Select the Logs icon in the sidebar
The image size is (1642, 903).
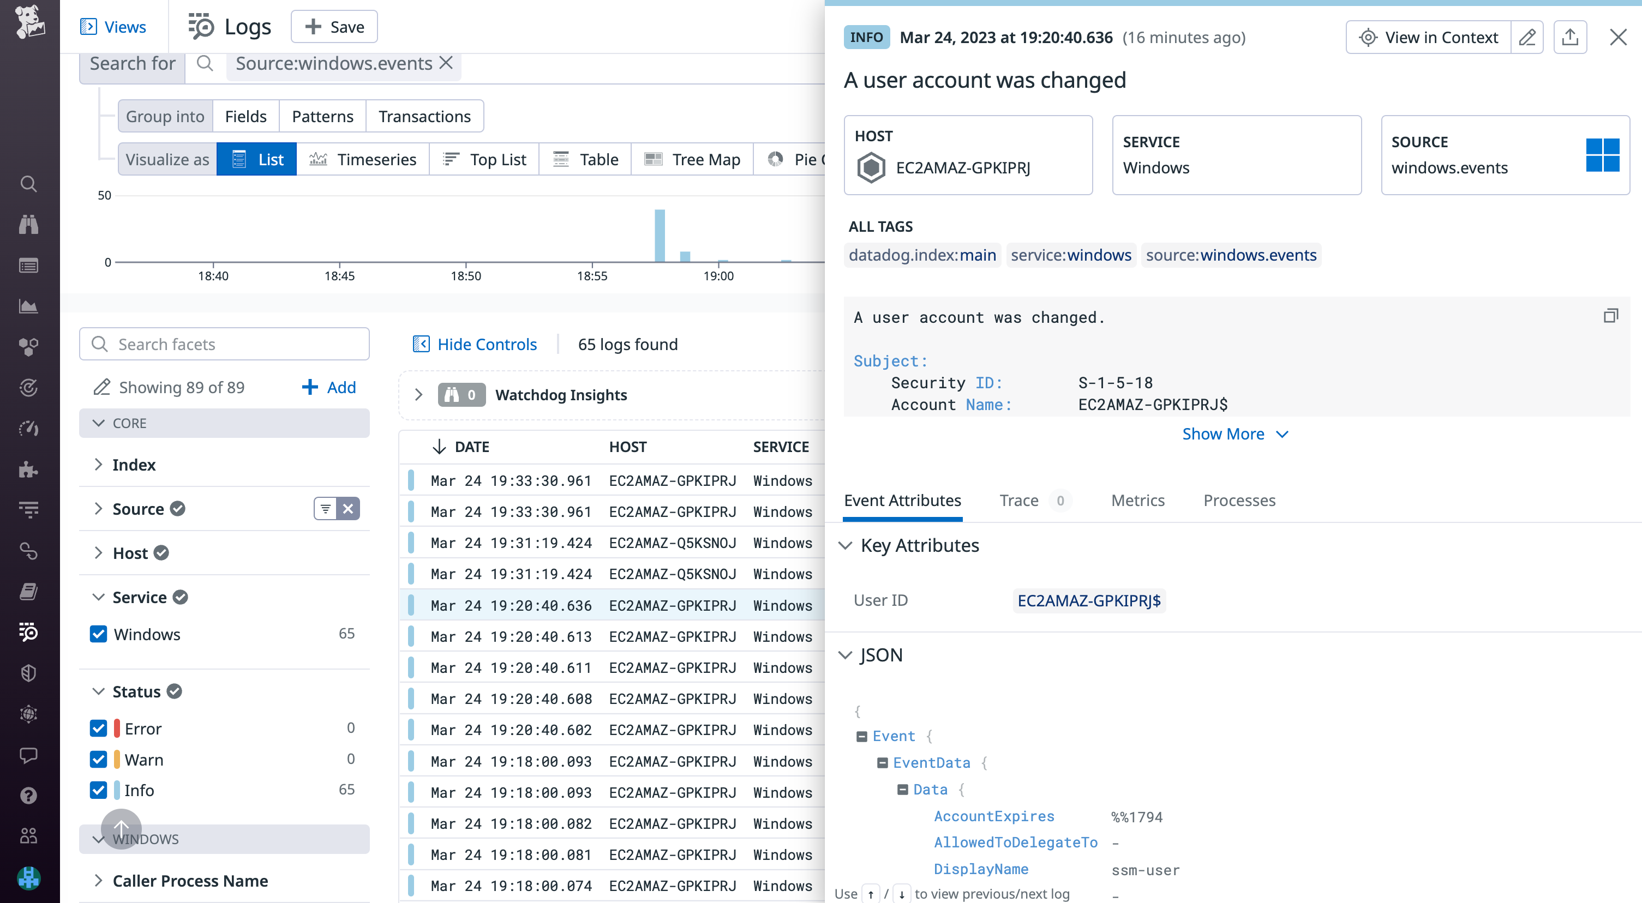(x=29, y=633)
